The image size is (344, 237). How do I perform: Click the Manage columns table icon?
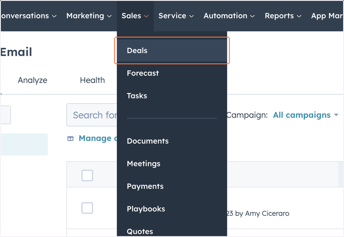coord(70,139)
